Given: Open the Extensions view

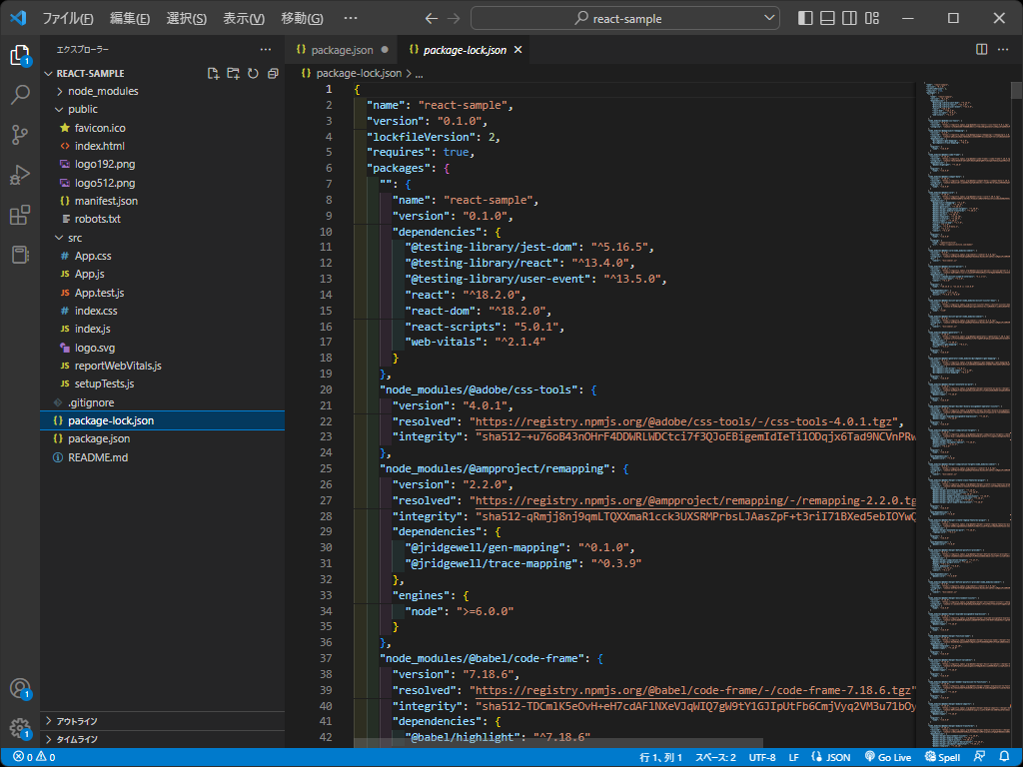Looking at the screenshot, I should point(20,215).
